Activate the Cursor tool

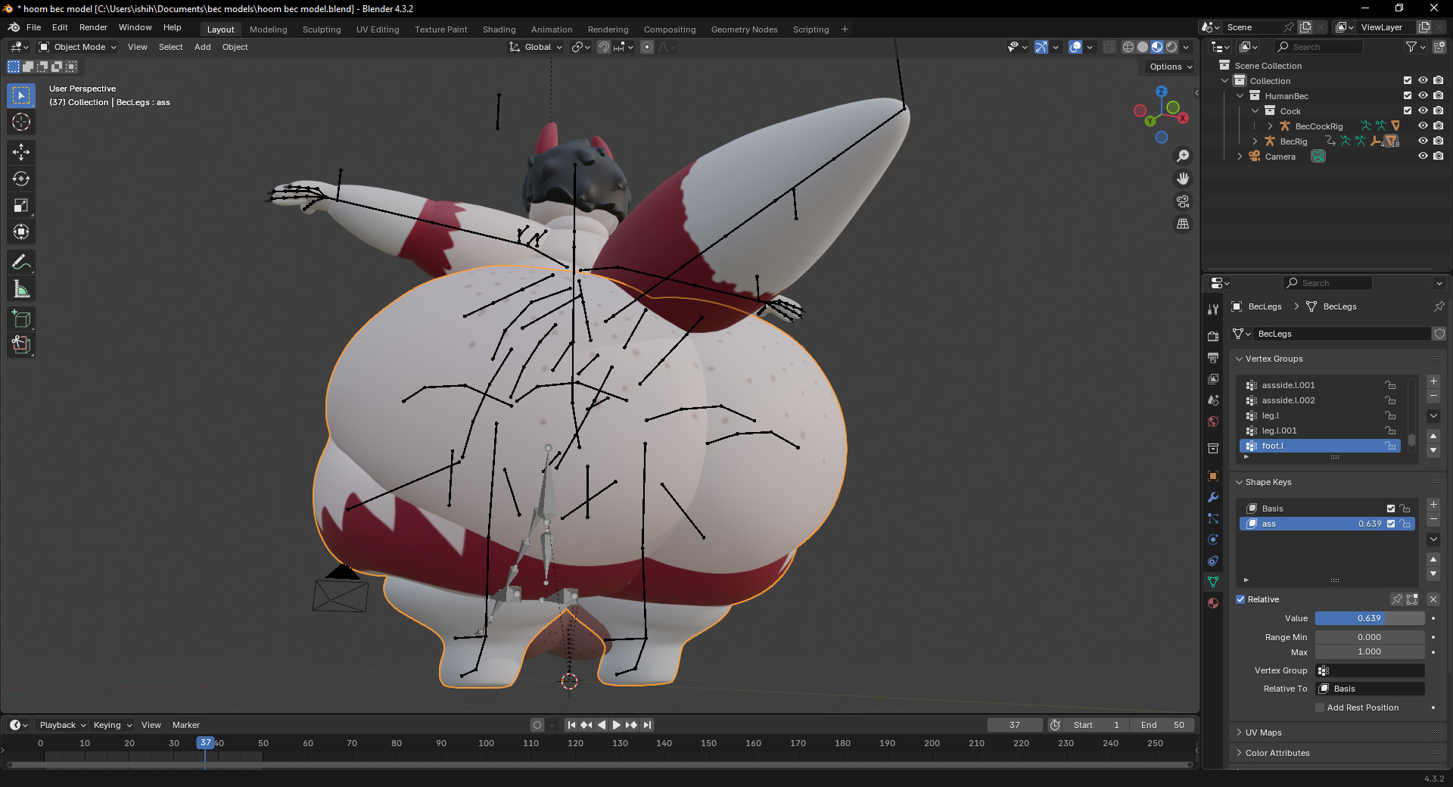pyautogui.click(x=21, y=122)
